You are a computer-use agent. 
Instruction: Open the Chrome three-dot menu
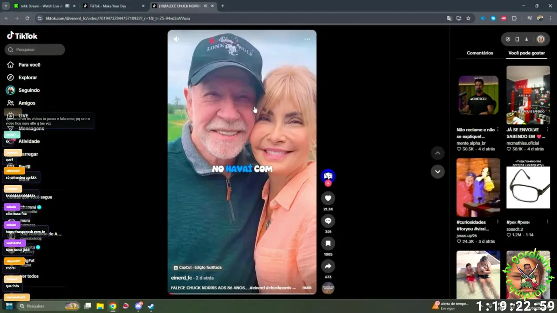tap(550, 18)
